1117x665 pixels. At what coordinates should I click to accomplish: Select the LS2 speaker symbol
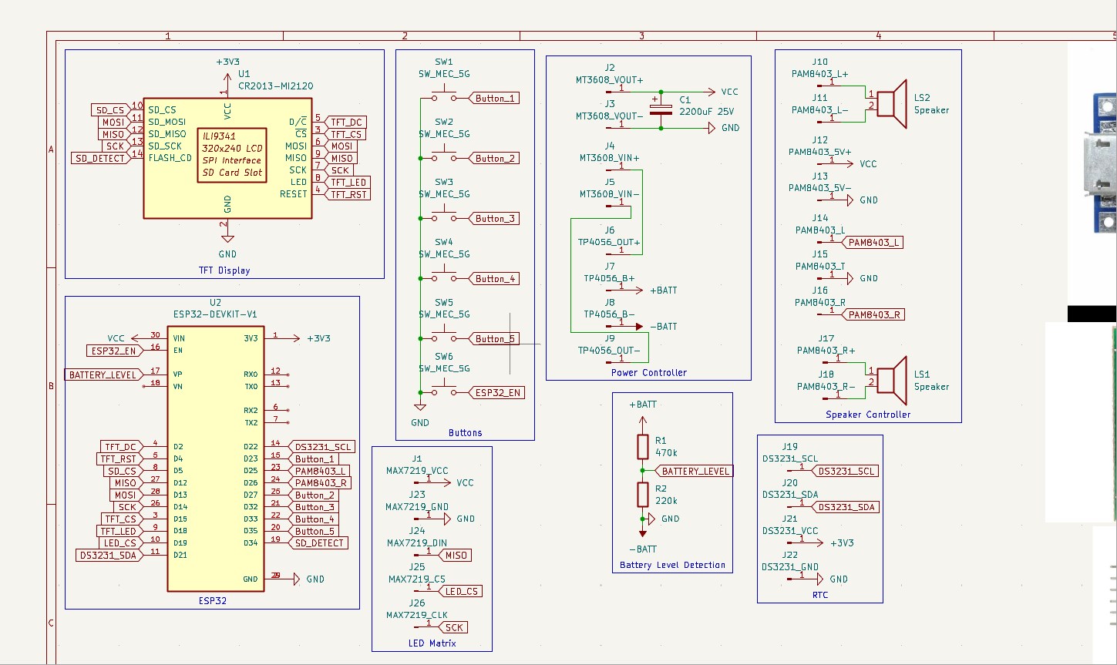coord(887,103)
